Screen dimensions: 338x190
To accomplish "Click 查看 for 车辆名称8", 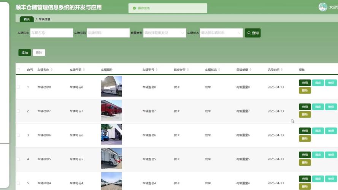I will (305, 83).
